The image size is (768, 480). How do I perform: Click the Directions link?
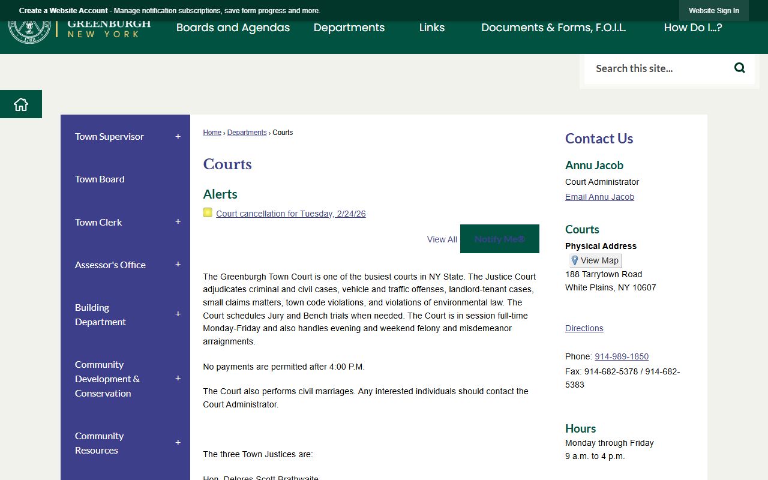[x=584, y=328]
